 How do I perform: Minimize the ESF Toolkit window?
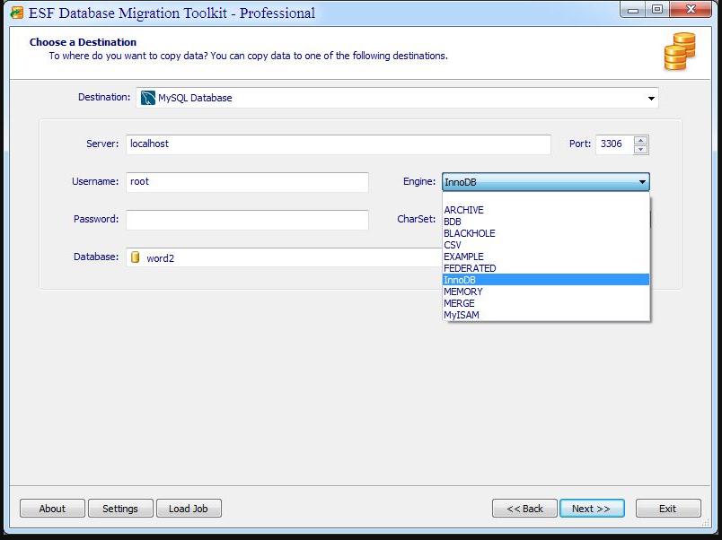pyautogui.click(x=633, y=9)
